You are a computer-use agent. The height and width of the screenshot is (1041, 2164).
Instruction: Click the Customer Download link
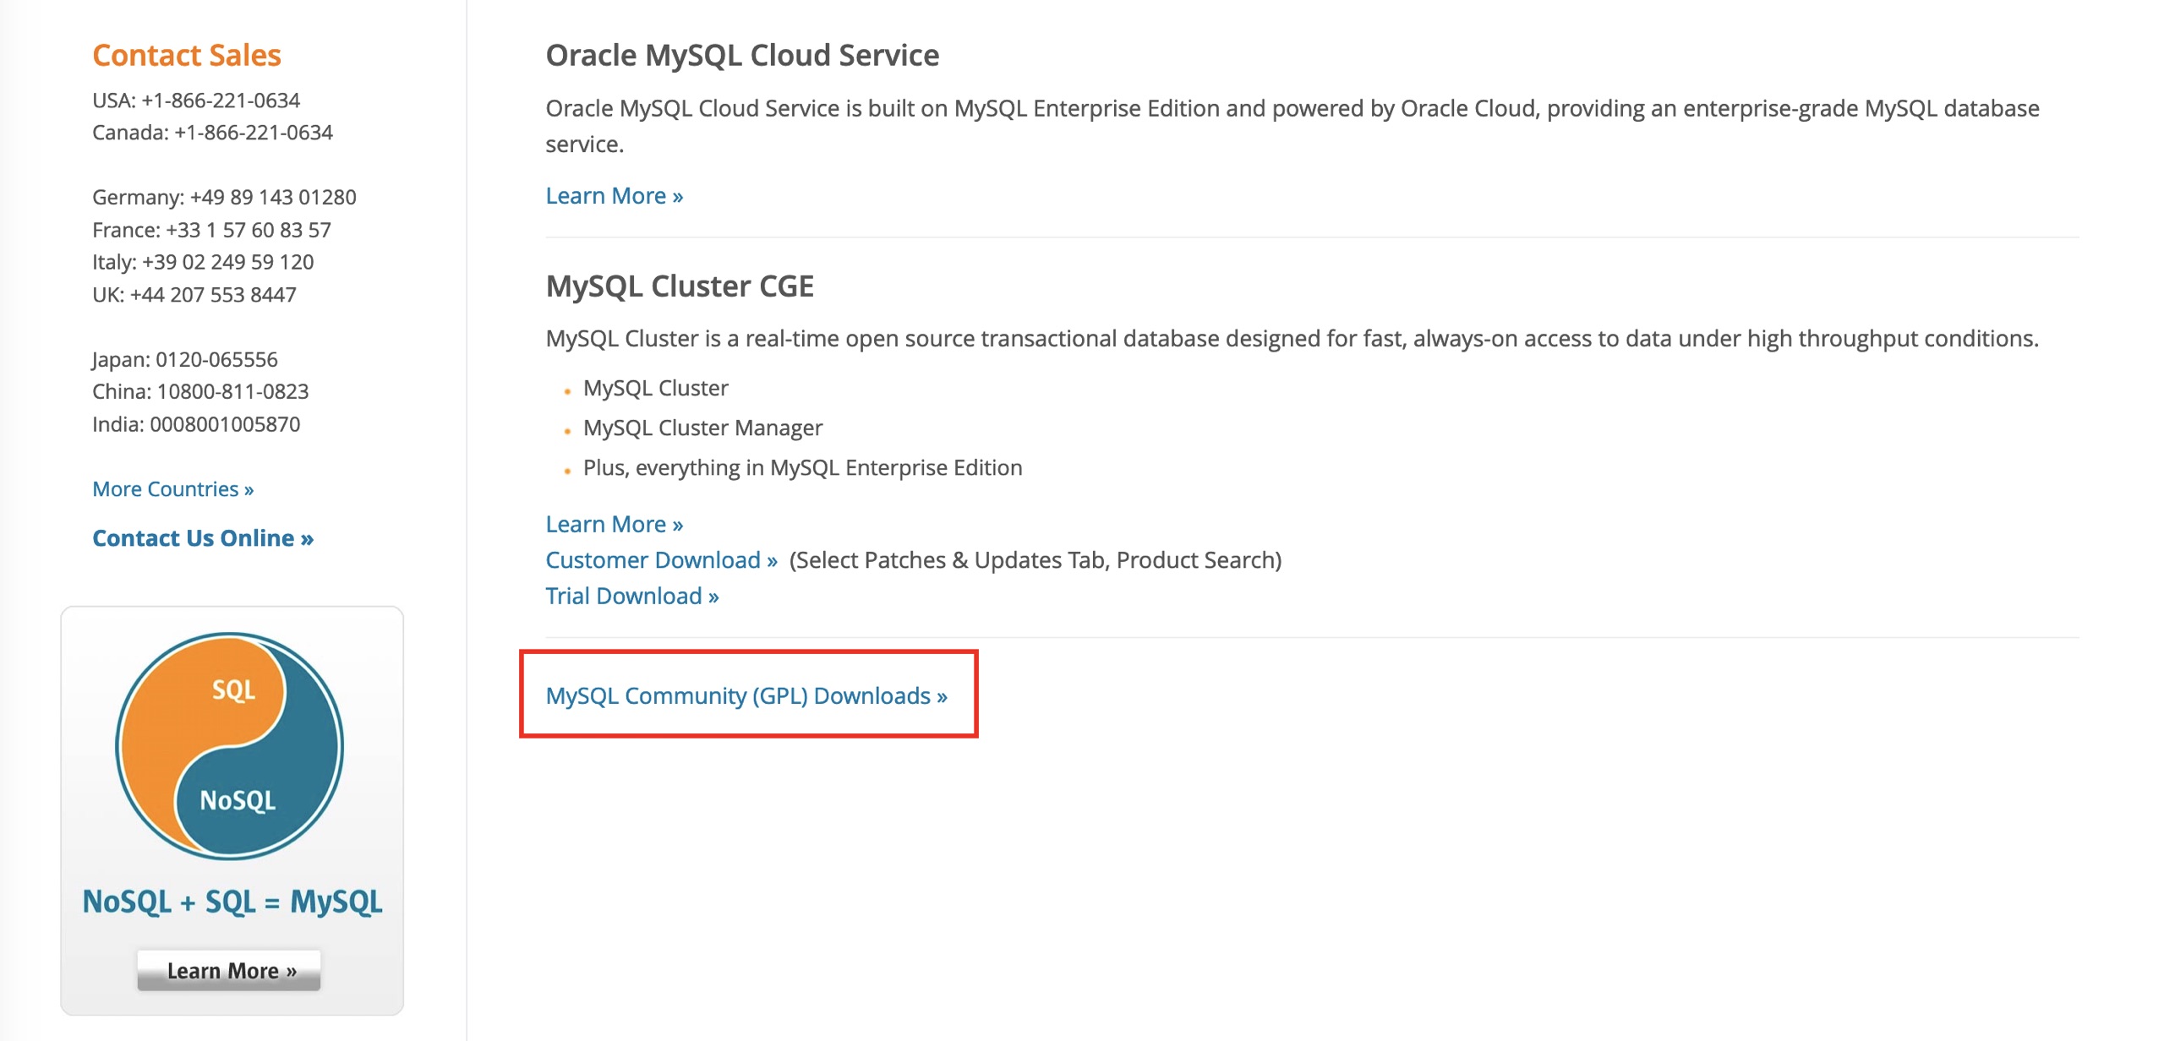pos(662,559)
